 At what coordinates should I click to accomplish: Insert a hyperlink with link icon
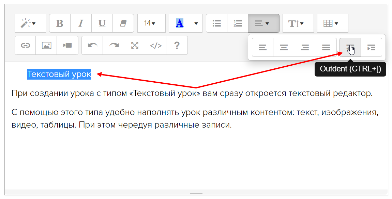(x=25, y=45)
